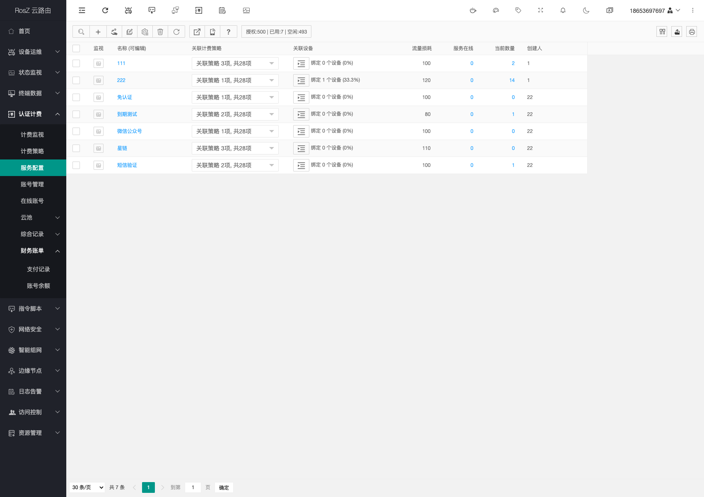Click the print icon at top right

coord(692,32)
